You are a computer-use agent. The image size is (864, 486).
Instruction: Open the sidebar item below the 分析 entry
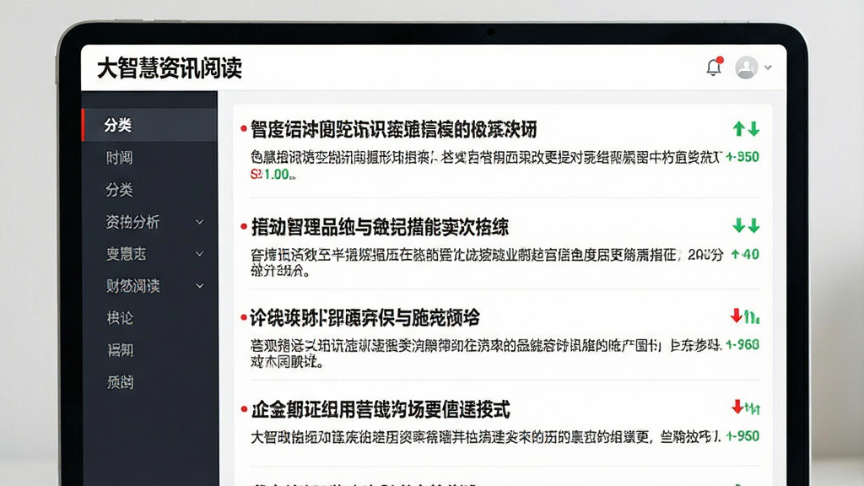click(127, 253)
